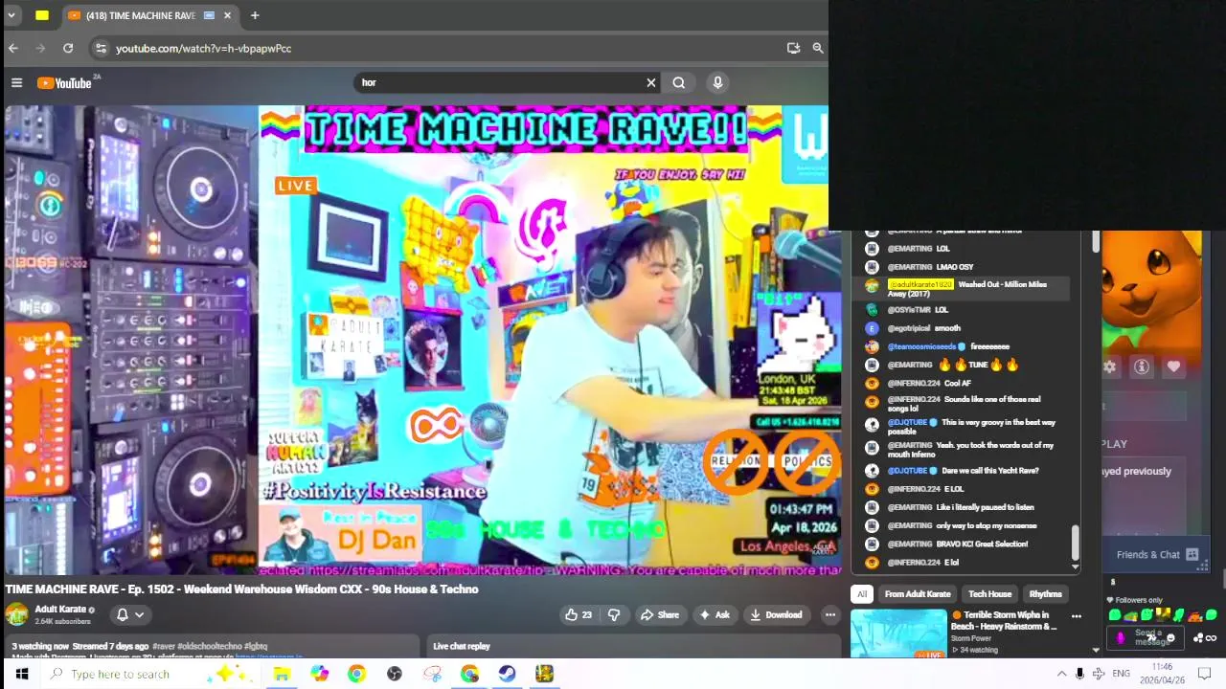
Task: Select the Tech House chip
Action: (989, 594)
